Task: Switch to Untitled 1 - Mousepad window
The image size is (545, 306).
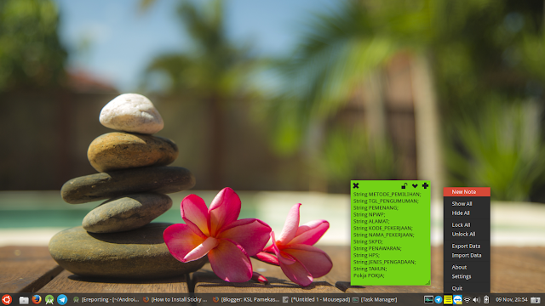Action: pos(316,299)
